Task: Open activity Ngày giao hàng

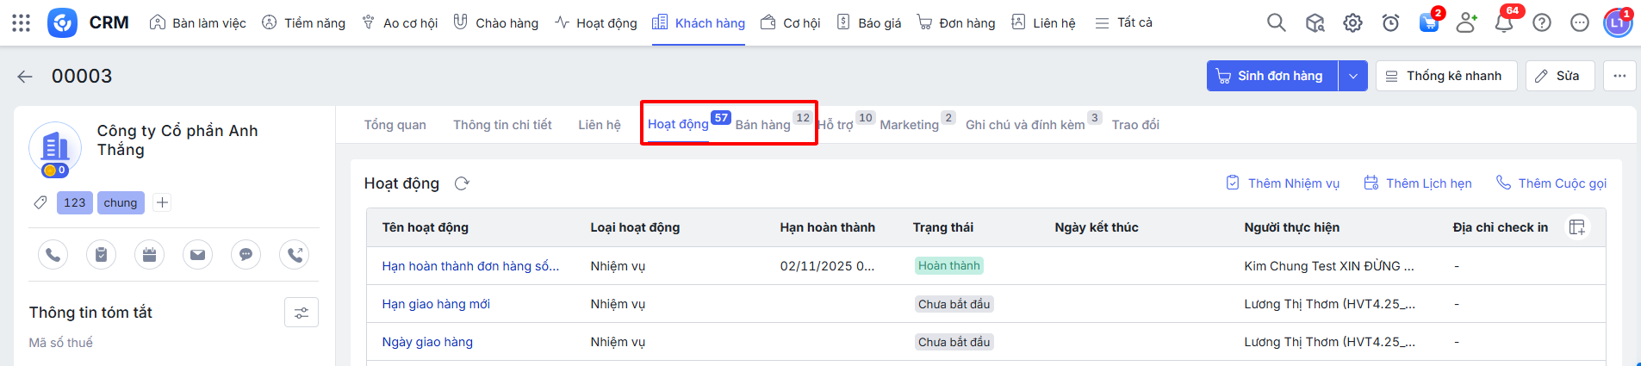Action: click(427, 342)
